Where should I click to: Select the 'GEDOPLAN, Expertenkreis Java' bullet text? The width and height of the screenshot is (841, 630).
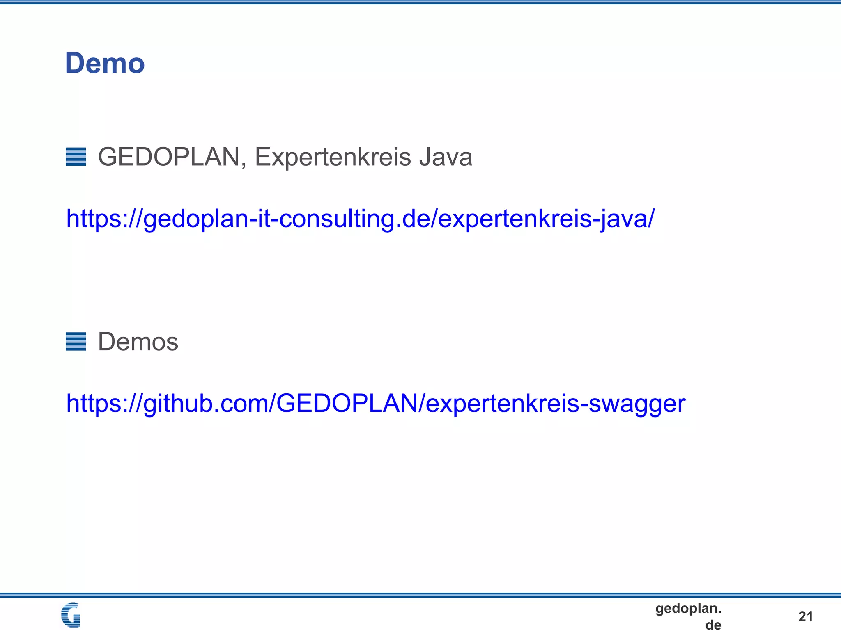pos(285,157)
